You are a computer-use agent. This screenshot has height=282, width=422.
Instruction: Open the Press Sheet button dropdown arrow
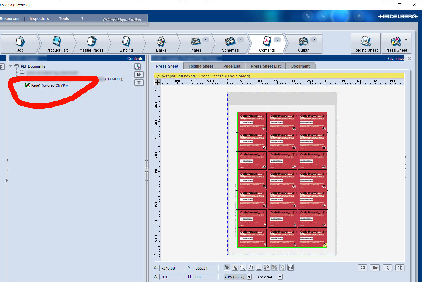point(406,40)
